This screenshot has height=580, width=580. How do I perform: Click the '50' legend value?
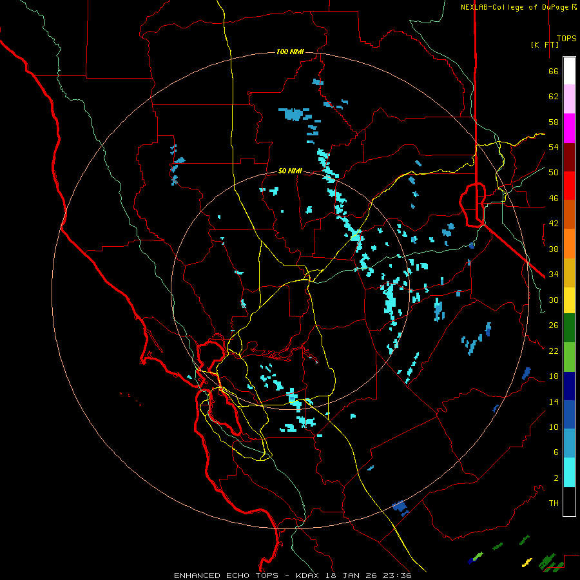click(554, 173)
